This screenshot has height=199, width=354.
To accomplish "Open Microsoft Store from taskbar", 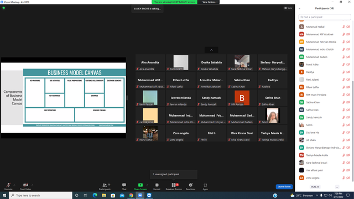I will coord(113,195).
